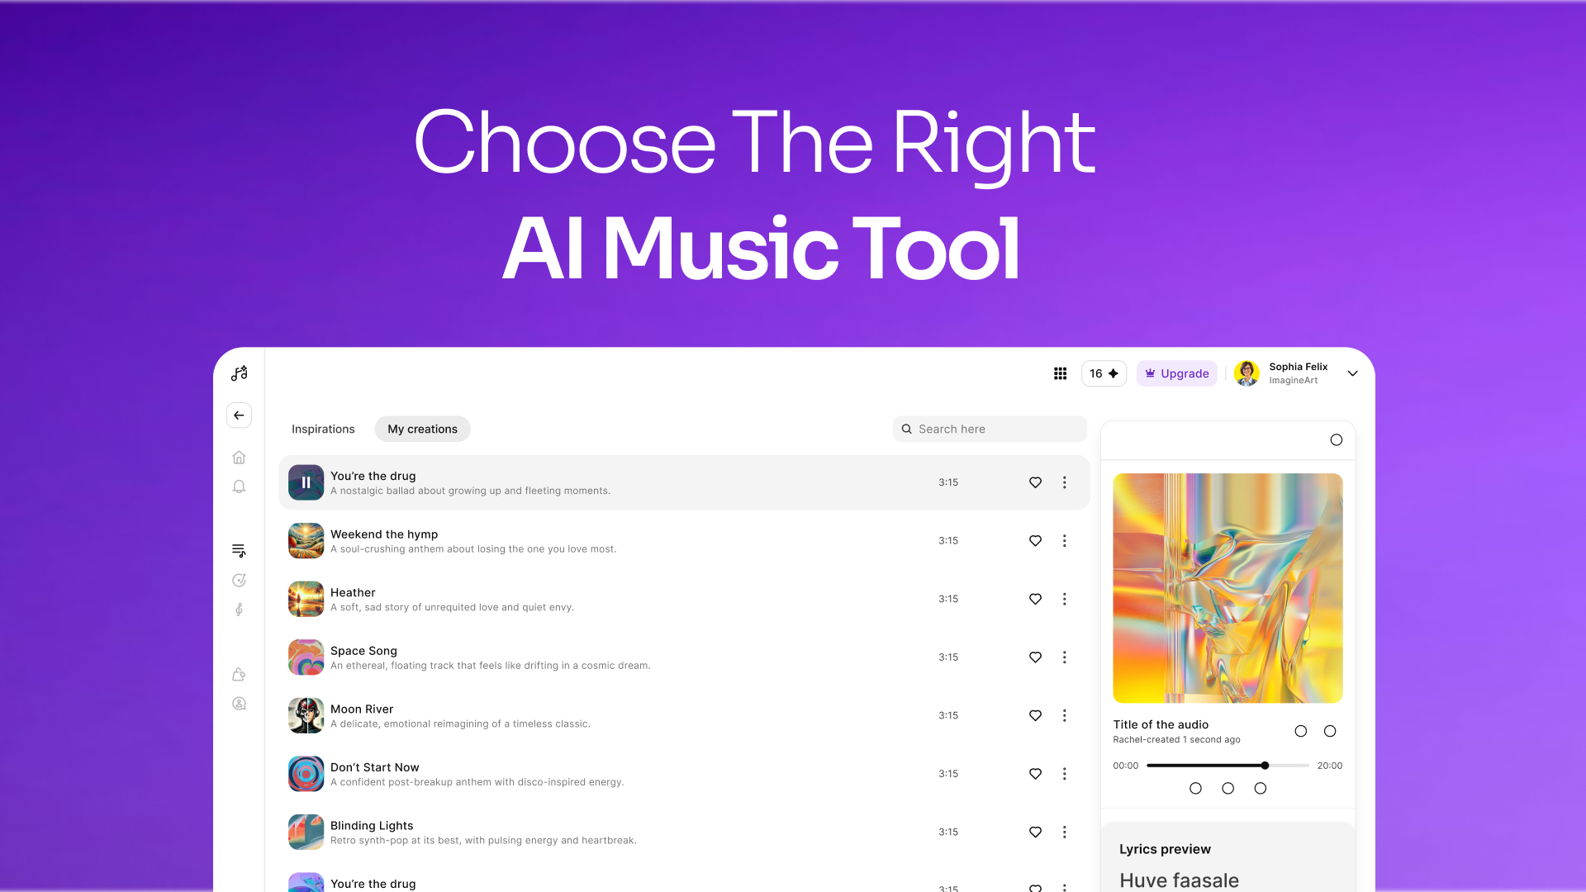Select the My creations tab
1586x892 pixels.
[422, 429]
